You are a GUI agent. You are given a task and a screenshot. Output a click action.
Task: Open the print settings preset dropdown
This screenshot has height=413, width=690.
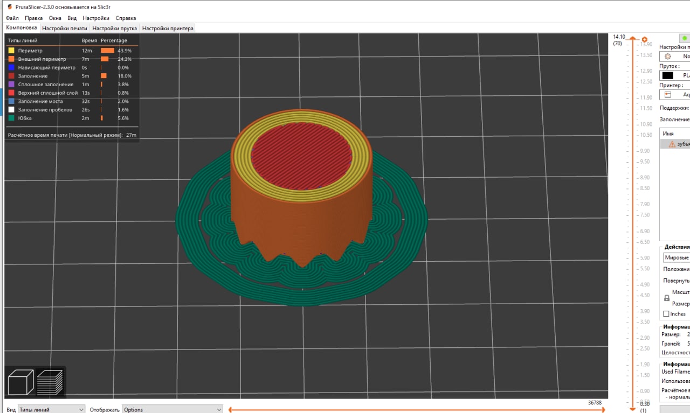click(x=676, y=56)
